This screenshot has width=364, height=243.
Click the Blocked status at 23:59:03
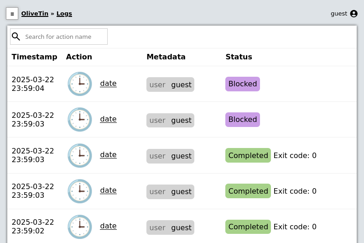point(242,120)
